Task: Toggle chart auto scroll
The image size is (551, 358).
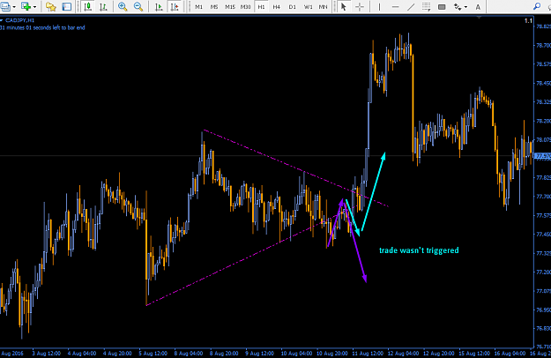Action: (x=159, y=7)
